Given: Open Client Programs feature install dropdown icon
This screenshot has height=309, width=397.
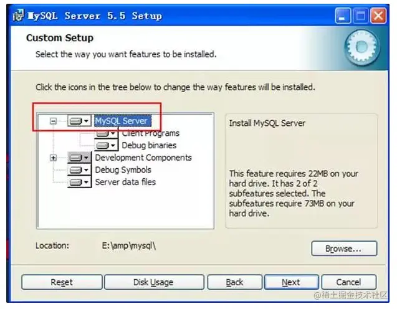Looking at the screenshot, I should click(x=107, y=133).
